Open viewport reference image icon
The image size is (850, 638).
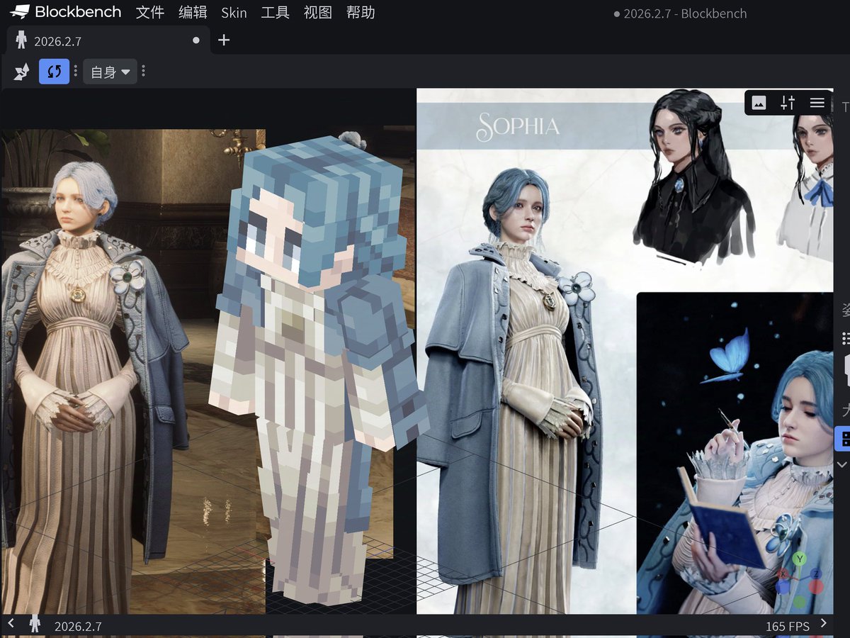(759, 103)
